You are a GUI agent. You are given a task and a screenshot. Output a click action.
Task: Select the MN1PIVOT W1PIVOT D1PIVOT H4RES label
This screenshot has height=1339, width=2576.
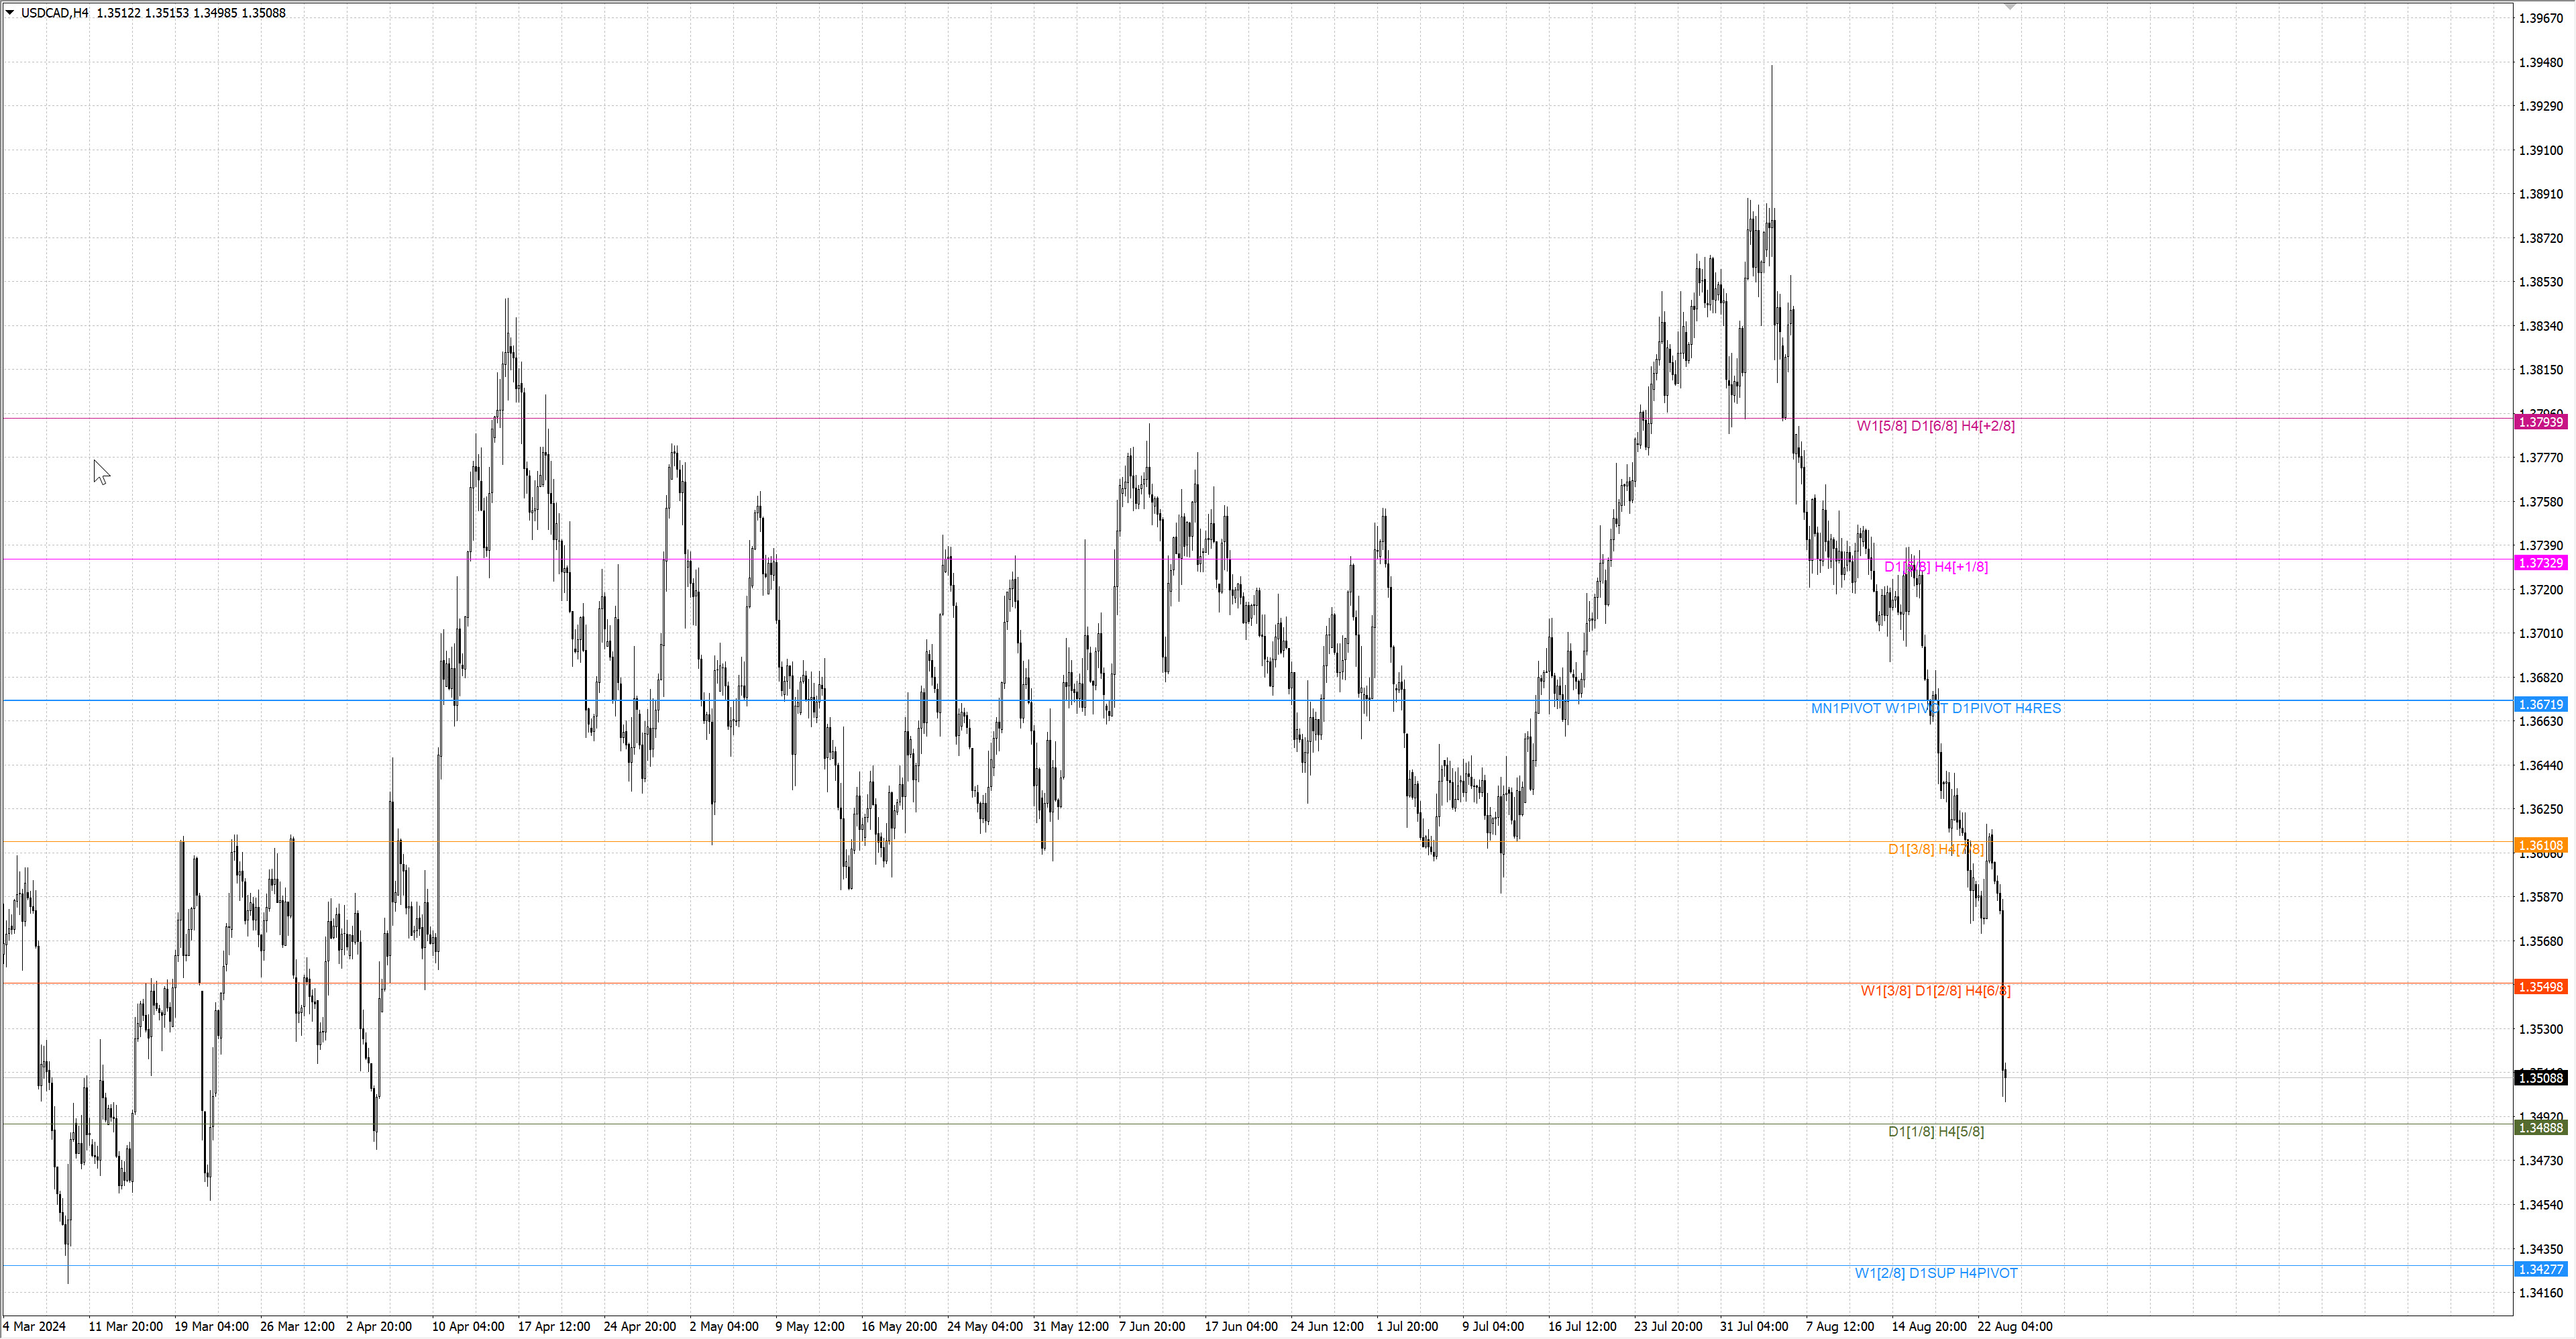pyautogui.click(x=1935, y=708)
